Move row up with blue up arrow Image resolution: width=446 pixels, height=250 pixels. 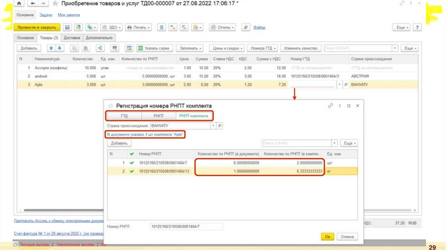tap(51, 48)
